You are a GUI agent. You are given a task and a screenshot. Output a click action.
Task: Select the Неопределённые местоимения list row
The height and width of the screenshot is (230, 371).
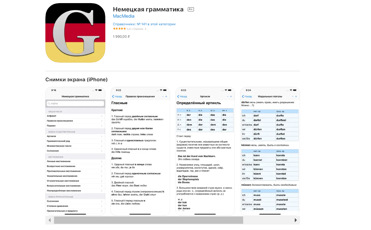[75, 191]
